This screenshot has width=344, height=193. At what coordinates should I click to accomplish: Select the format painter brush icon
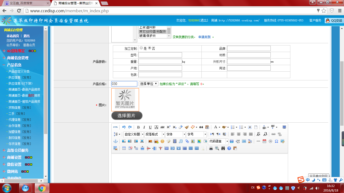[187, 127]
